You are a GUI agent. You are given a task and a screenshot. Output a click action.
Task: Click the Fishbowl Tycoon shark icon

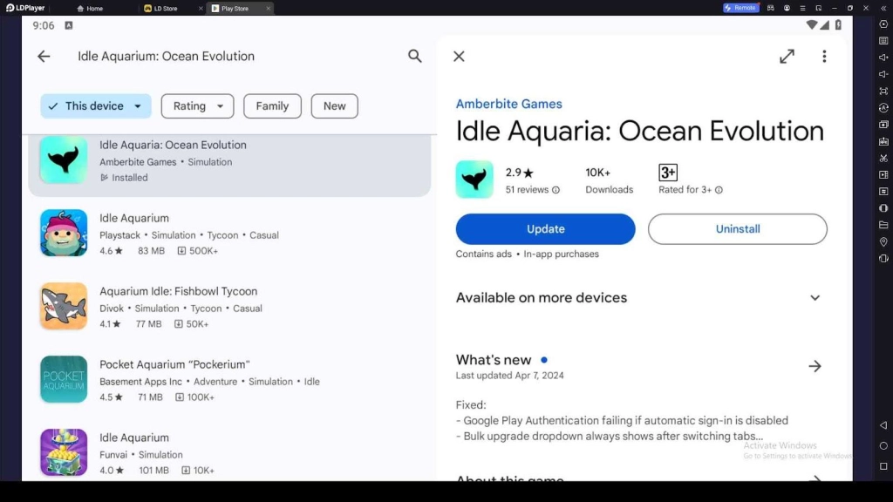pos(64,306)
